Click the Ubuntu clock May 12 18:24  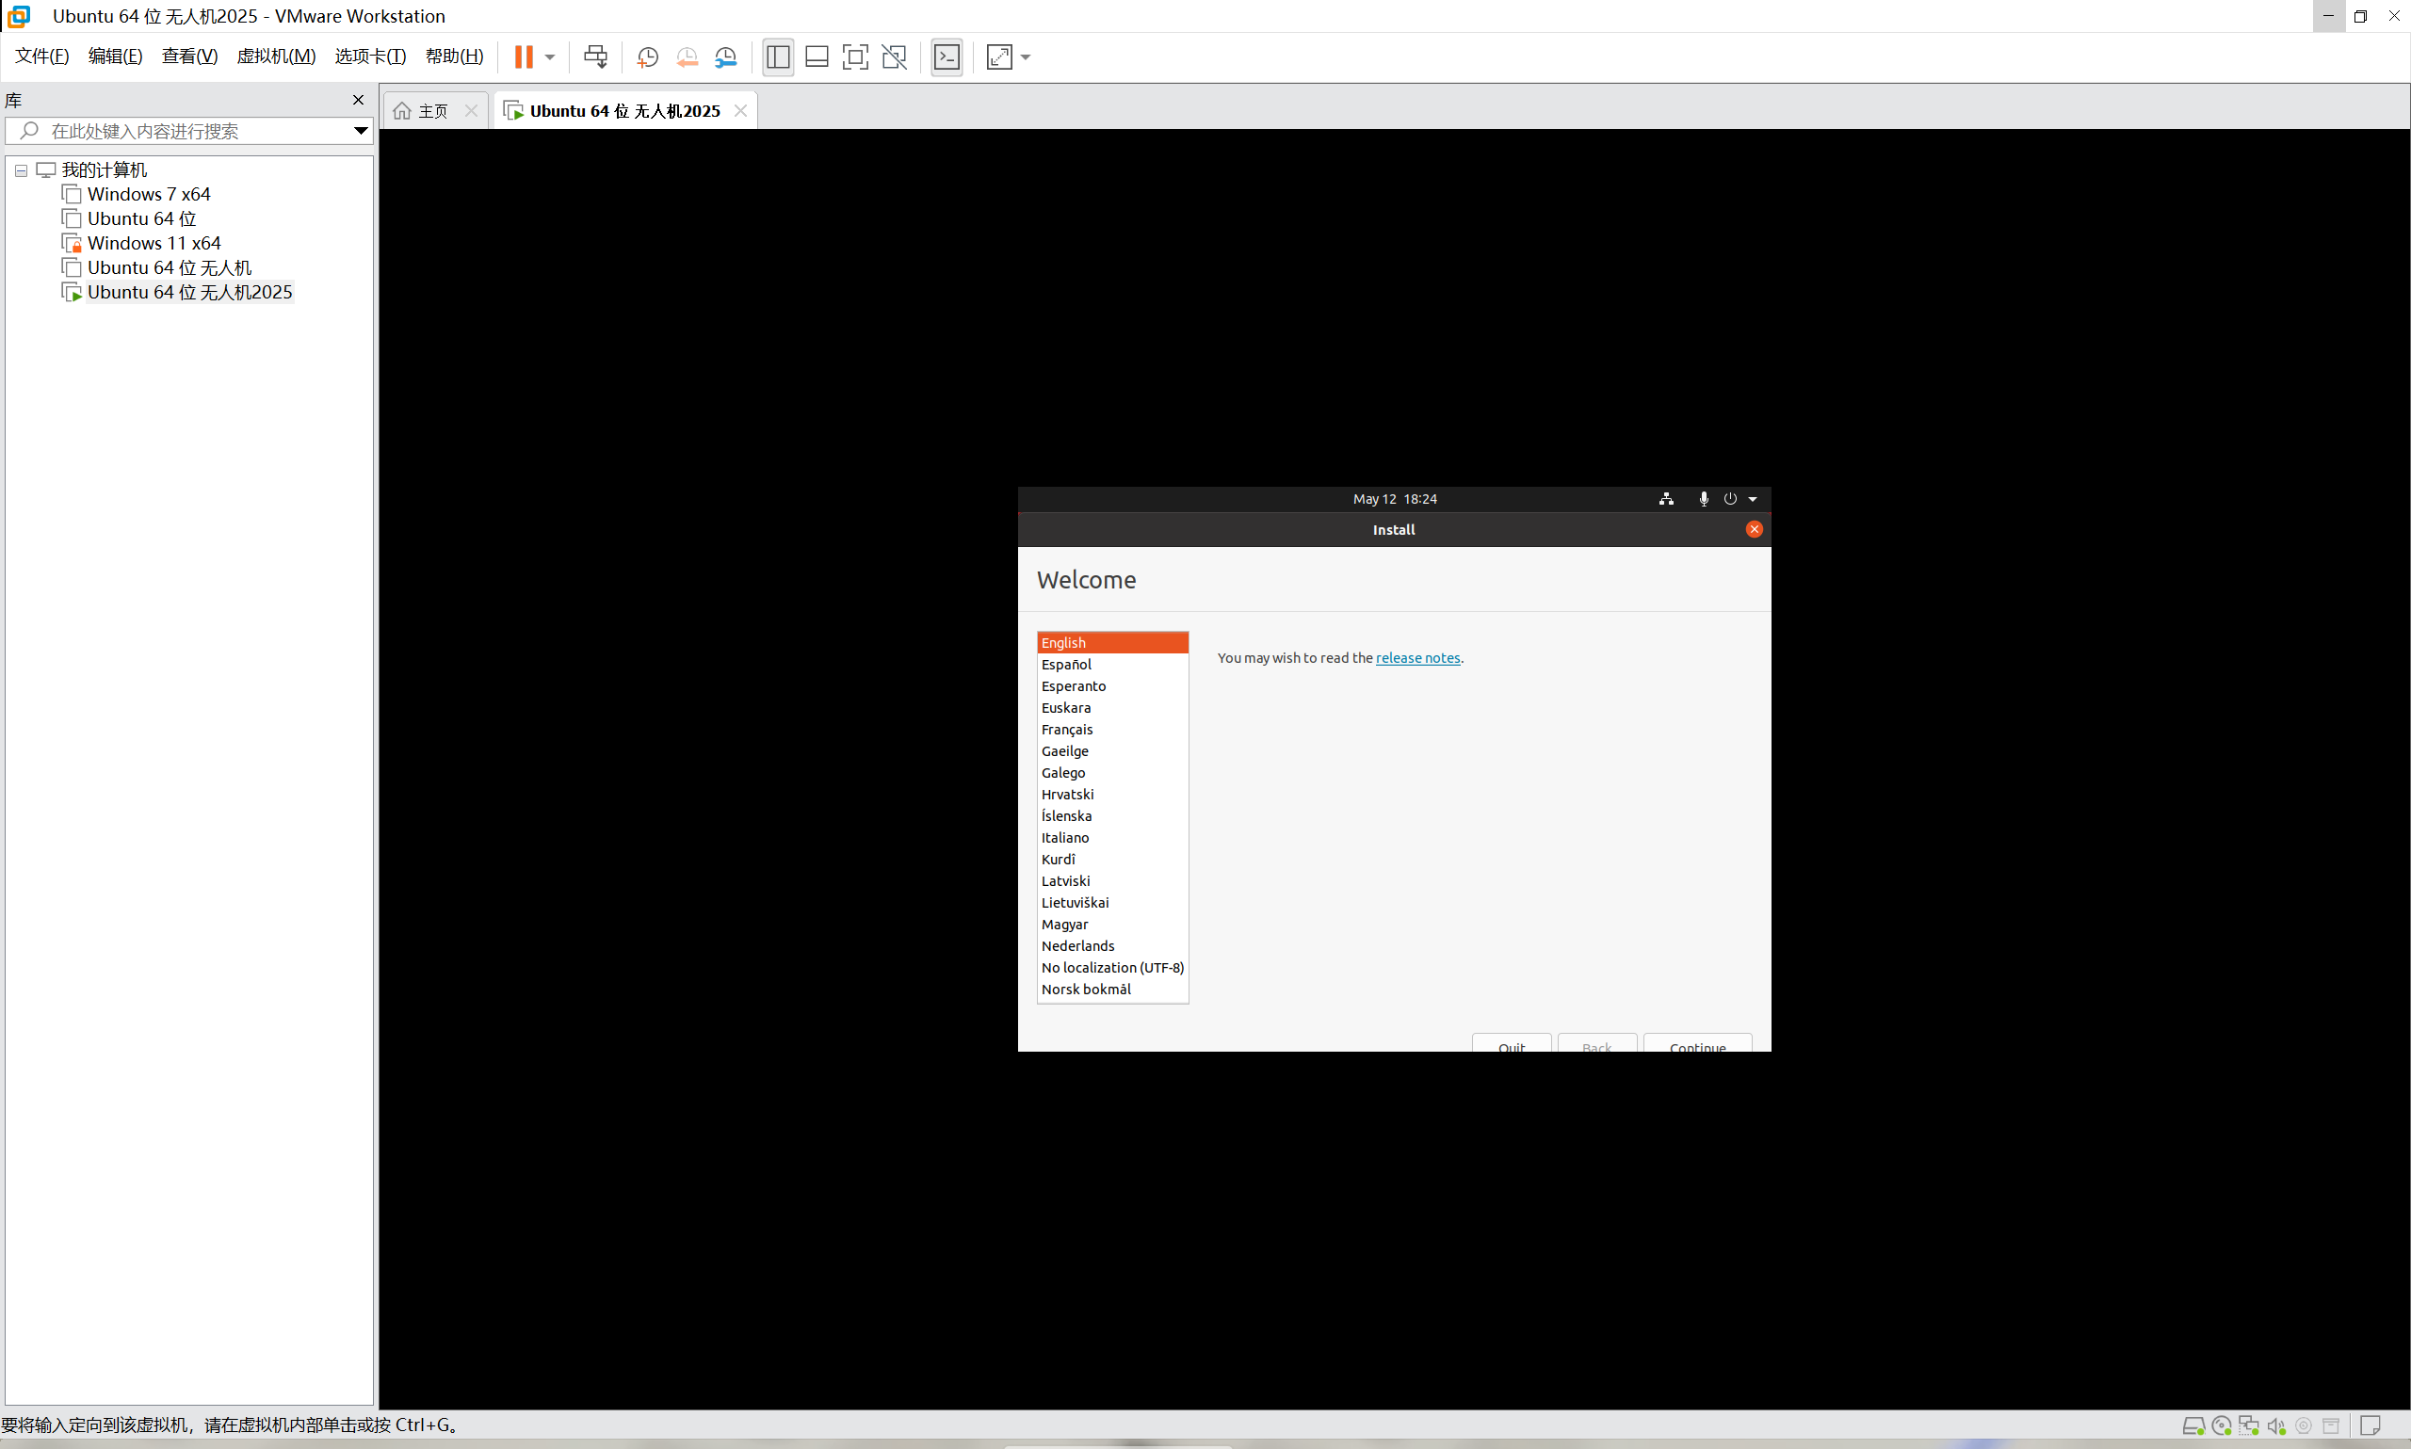pos(1395,499)
